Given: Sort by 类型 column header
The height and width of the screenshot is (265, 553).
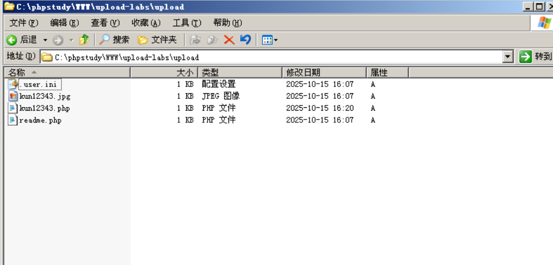Looking at the screenshot, I should (240, 72).
